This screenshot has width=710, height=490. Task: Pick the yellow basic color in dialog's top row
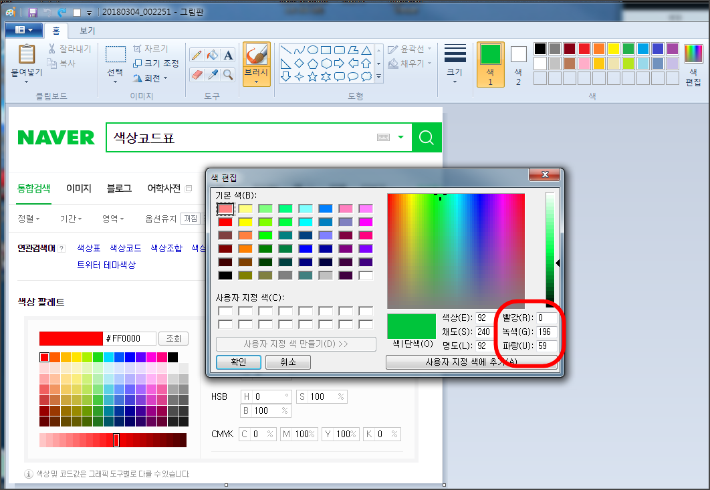point(245,209)
